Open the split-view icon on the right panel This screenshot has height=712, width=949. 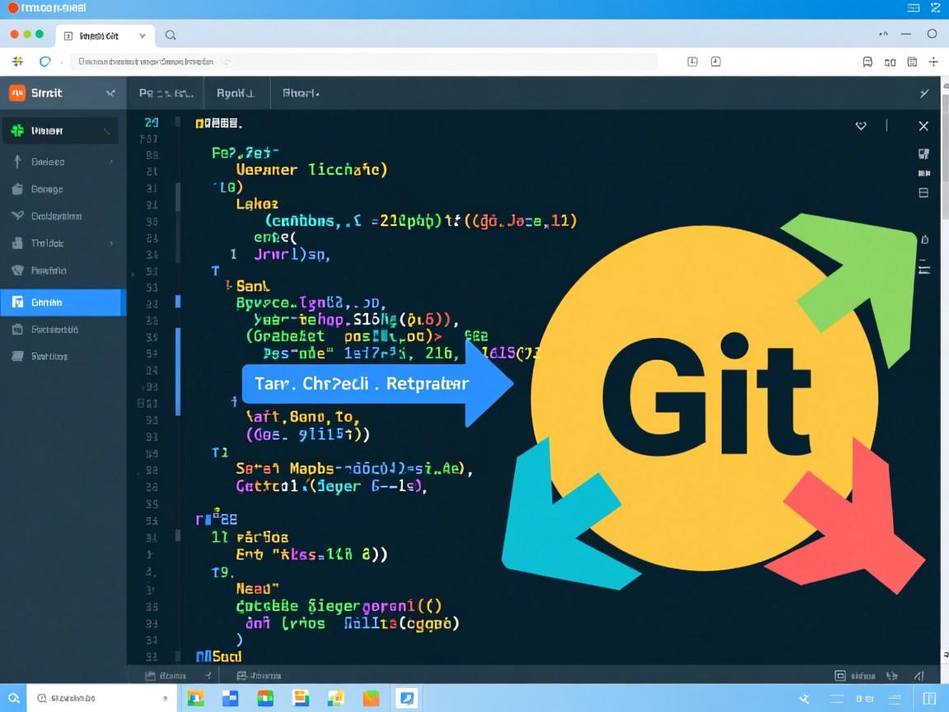(924, 193)
